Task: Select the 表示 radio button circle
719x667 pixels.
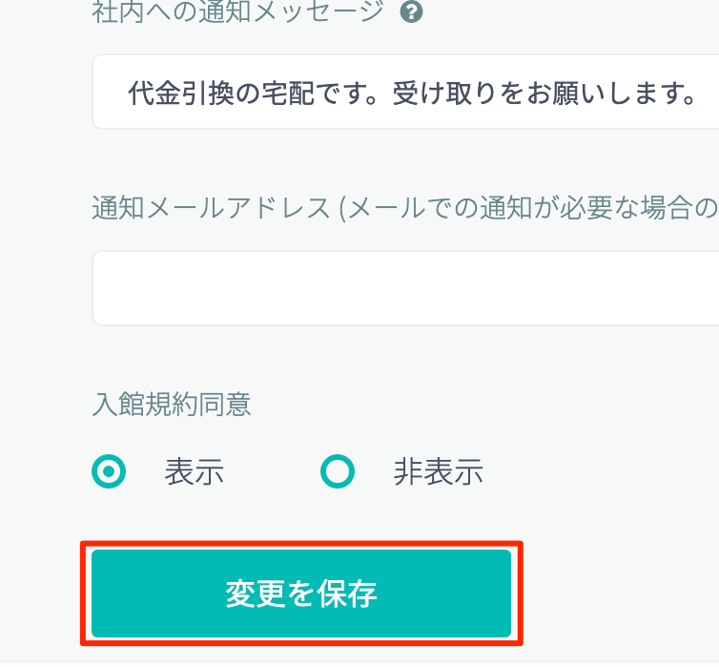Action: (109, 471)
